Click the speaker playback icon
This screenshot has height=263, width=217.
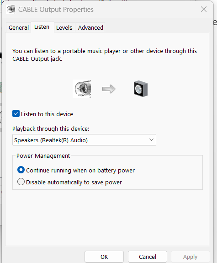point(141,89)
